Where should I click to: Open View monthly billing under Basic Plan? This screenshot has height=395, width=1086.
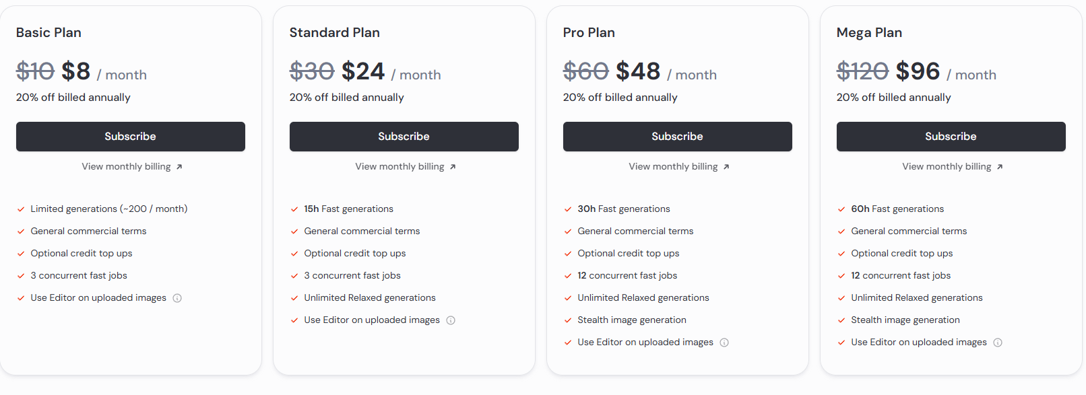pos(126,166)
